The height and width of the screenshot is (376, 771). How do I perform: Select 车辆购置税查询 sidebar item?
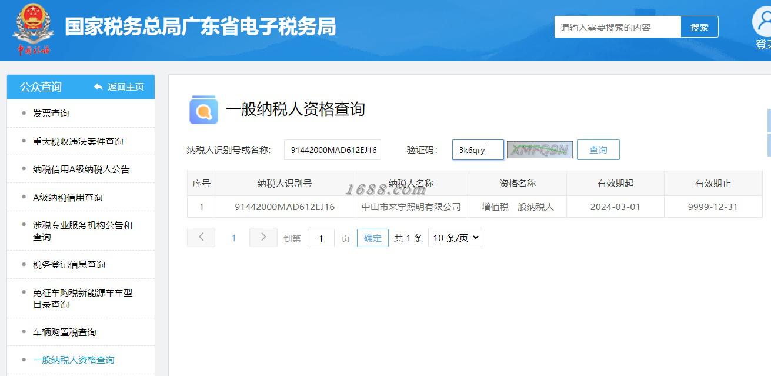pos(65,332)
